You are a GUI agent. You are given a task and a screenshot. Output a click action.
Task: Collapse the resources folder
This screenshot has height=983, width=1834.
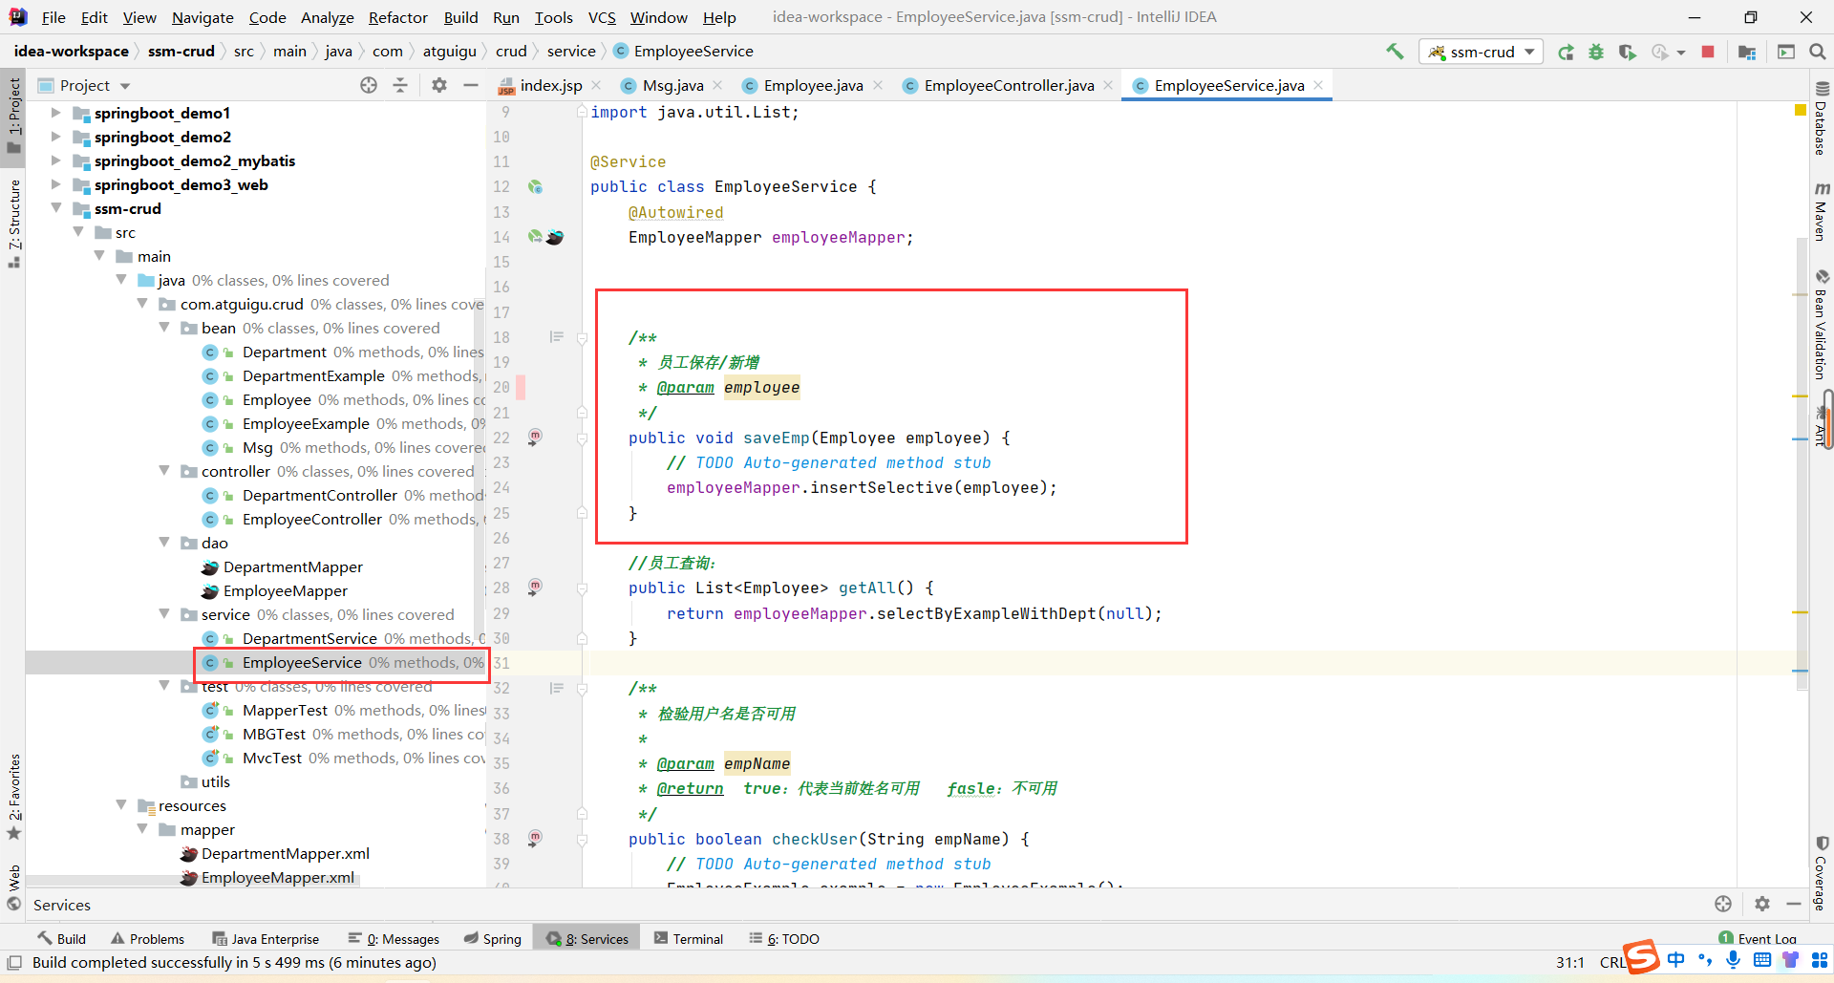tap(121, 805)
